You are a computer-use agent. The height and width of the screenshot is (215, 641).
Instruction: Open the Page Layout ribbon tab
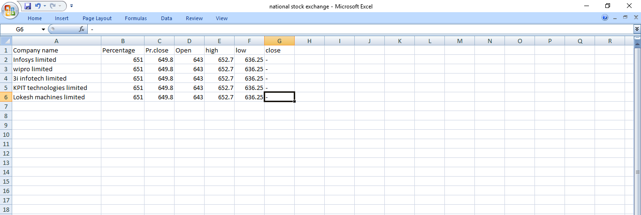[97, 18]
